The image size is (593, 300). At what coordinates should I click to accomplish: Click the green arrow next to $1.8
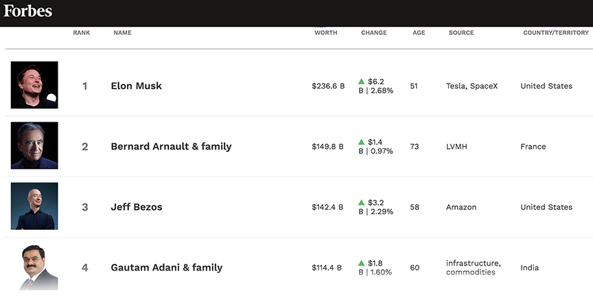361,263
